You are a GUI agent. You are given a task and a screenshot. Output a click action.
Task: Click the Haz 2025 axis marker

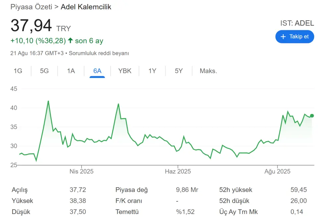click(178, 171)
